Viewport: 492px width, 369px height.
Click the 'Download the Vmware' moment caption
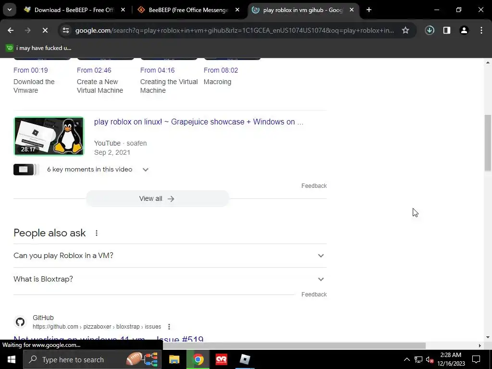pos(34,86)
